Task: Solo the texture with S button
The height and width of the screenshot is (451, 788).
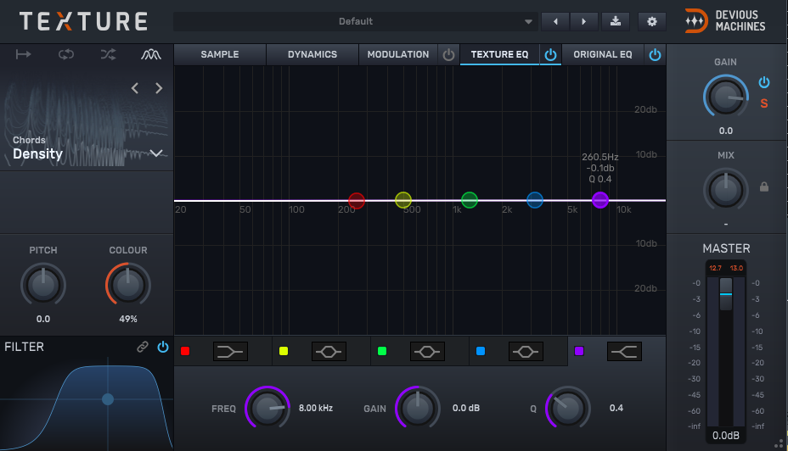Action: [764, 103]
